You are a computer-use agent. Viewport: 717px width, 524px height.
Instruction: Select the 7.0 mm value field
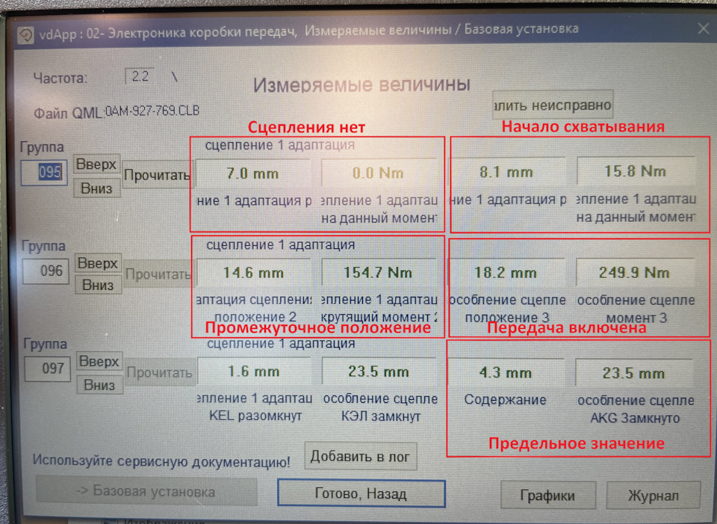coord(253,173)
